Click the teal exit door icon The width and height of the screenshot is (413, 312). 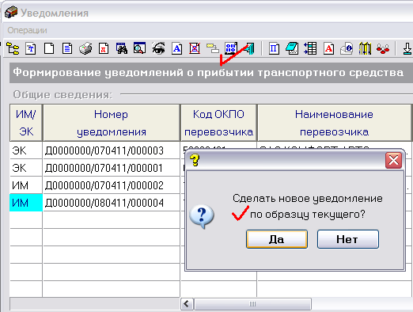point(249,48)
